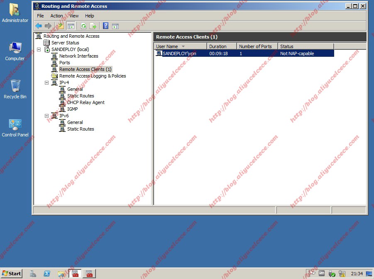Click the SANDEPLOY server icon in the tree
Image resolution: width=374 pixels, height=279 pixels.
(x=47, y=49)
